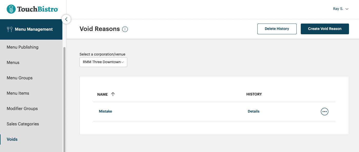Screen dimensions: 359x152
Task: Open the corporation/venue selector
Action: (x=103, y=62)
